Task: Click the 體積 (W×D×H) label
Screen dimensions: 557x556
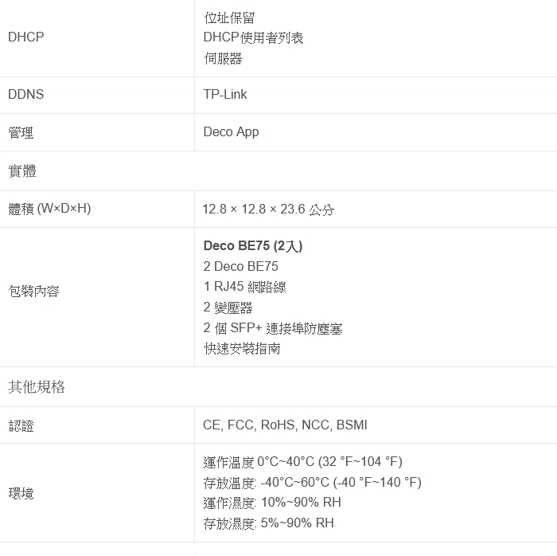Action: pos(49,209)
